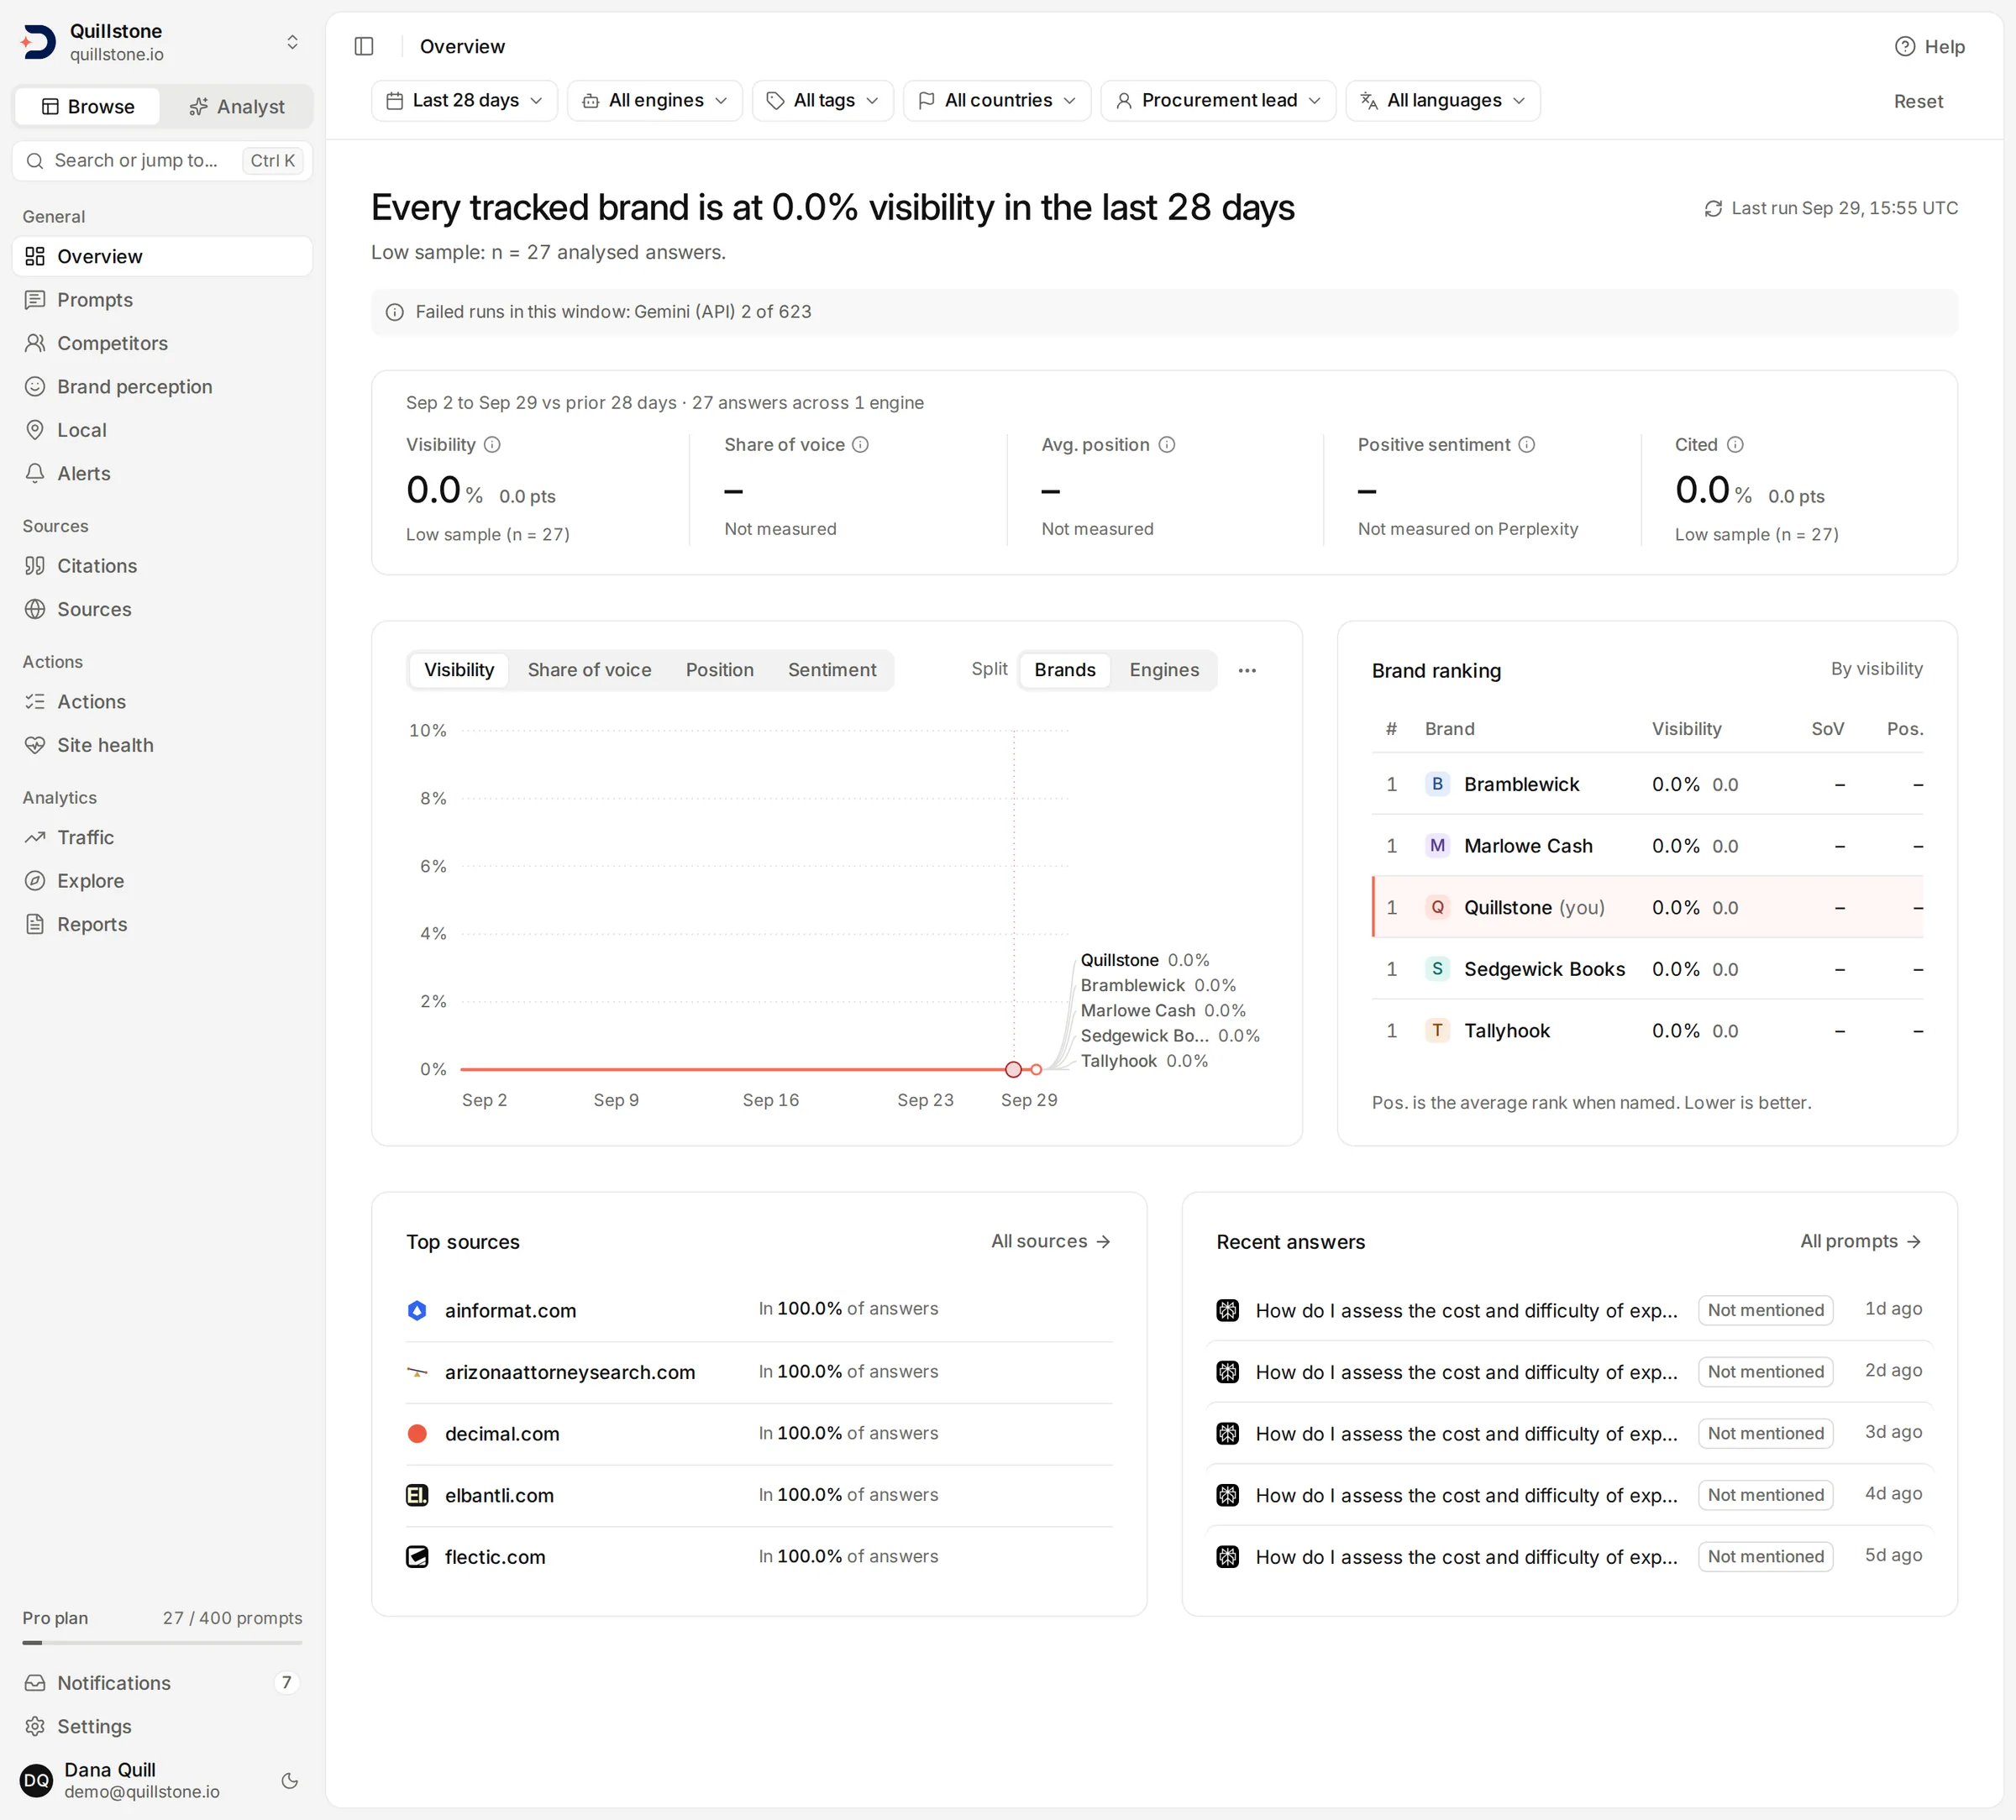Click the Sep 29 chart data point

point(1036,1070)
